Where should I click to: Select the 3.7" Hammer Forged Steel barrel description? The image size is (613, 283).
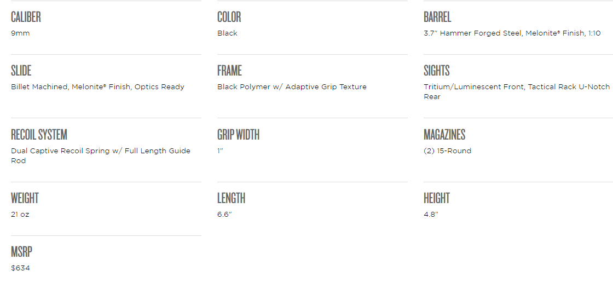click(512, 33)
